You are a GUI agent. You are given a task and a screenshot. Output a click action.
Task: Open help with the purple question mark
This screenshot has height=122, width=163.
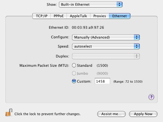tap(151, 97)
